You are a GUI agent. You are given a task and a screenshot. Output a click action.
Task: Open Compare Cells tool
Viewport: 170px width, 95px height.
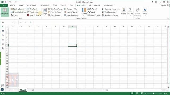(71, 9)
